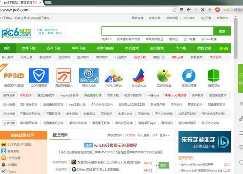Select the TV市场 navigation tab
This screenshot has height=174, width=243.
[x=181, y=48]
